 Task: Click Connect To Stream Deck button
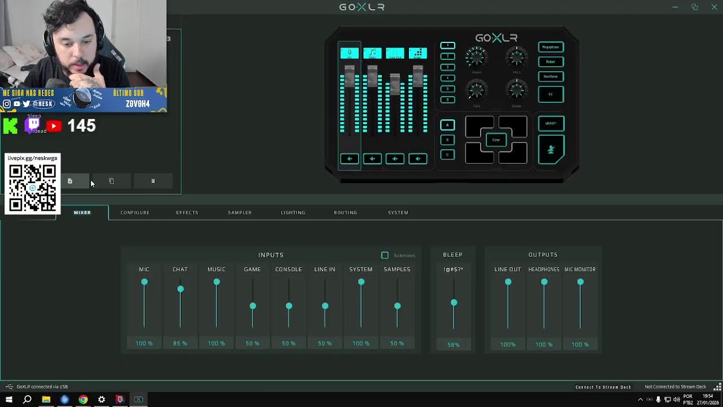coord(603,387)
